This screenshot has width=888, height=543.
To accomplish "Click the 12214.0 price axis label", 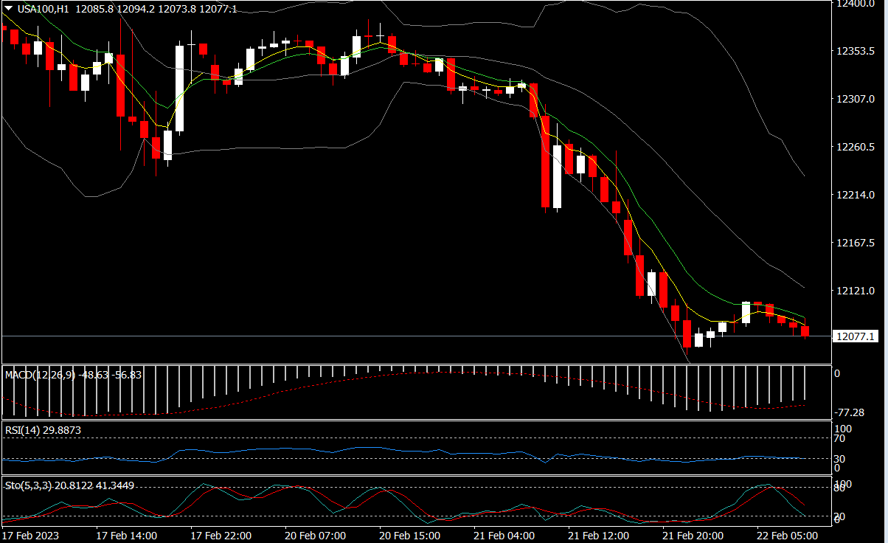I will [854, 195].
